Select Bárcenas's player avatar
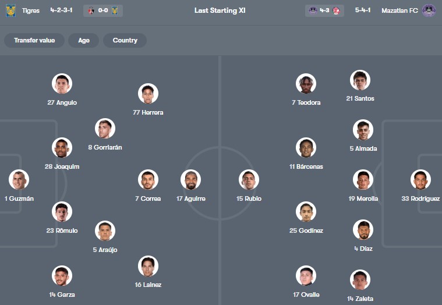The height and width of the screenshot is (305, 442). pos(306,148)
